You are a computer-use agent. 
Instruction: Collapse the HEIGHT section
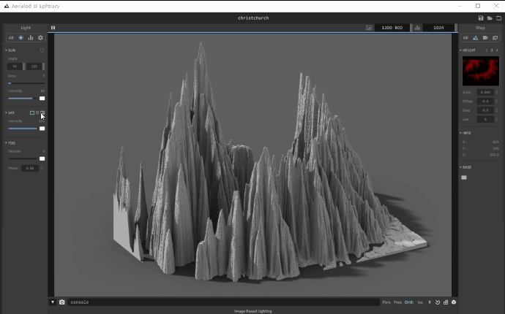(461, 50)
